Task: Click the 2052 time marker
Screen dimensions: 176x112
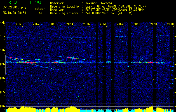Action: point(36,24)
